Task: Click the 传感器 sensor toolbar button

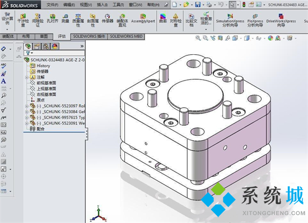Action: click(108, 18)
